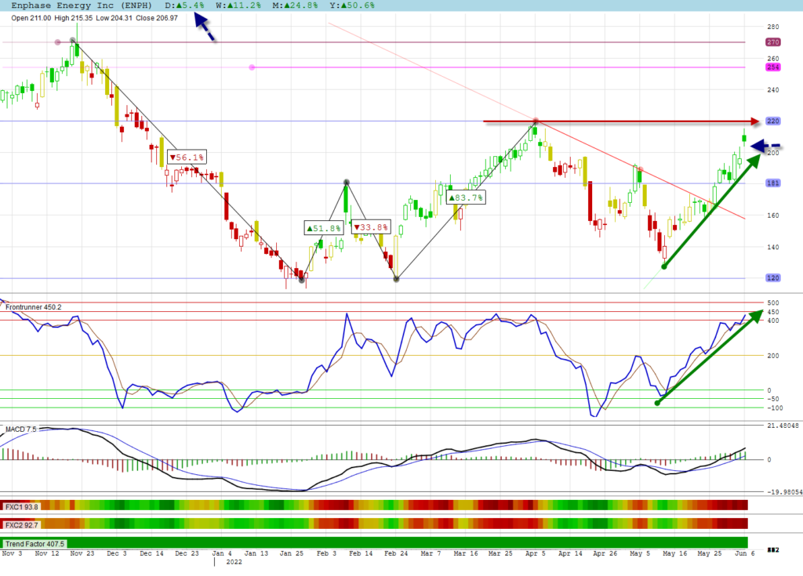
Task: Select the Jan 4 date label
Action: (222, 553)
